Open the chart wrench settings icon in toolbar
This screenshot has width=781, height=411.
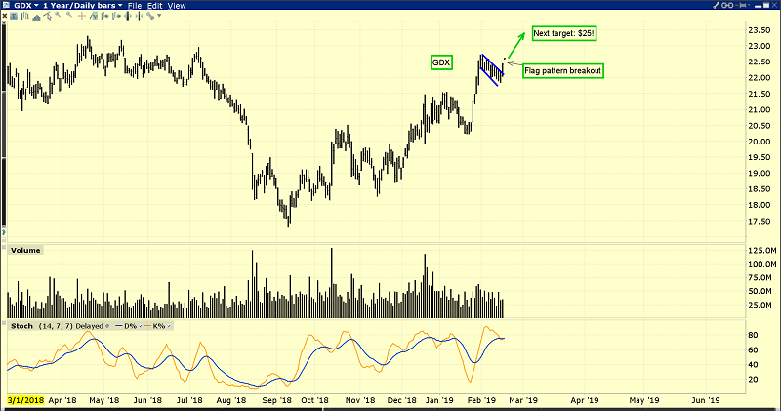click(x=150, y=16)
